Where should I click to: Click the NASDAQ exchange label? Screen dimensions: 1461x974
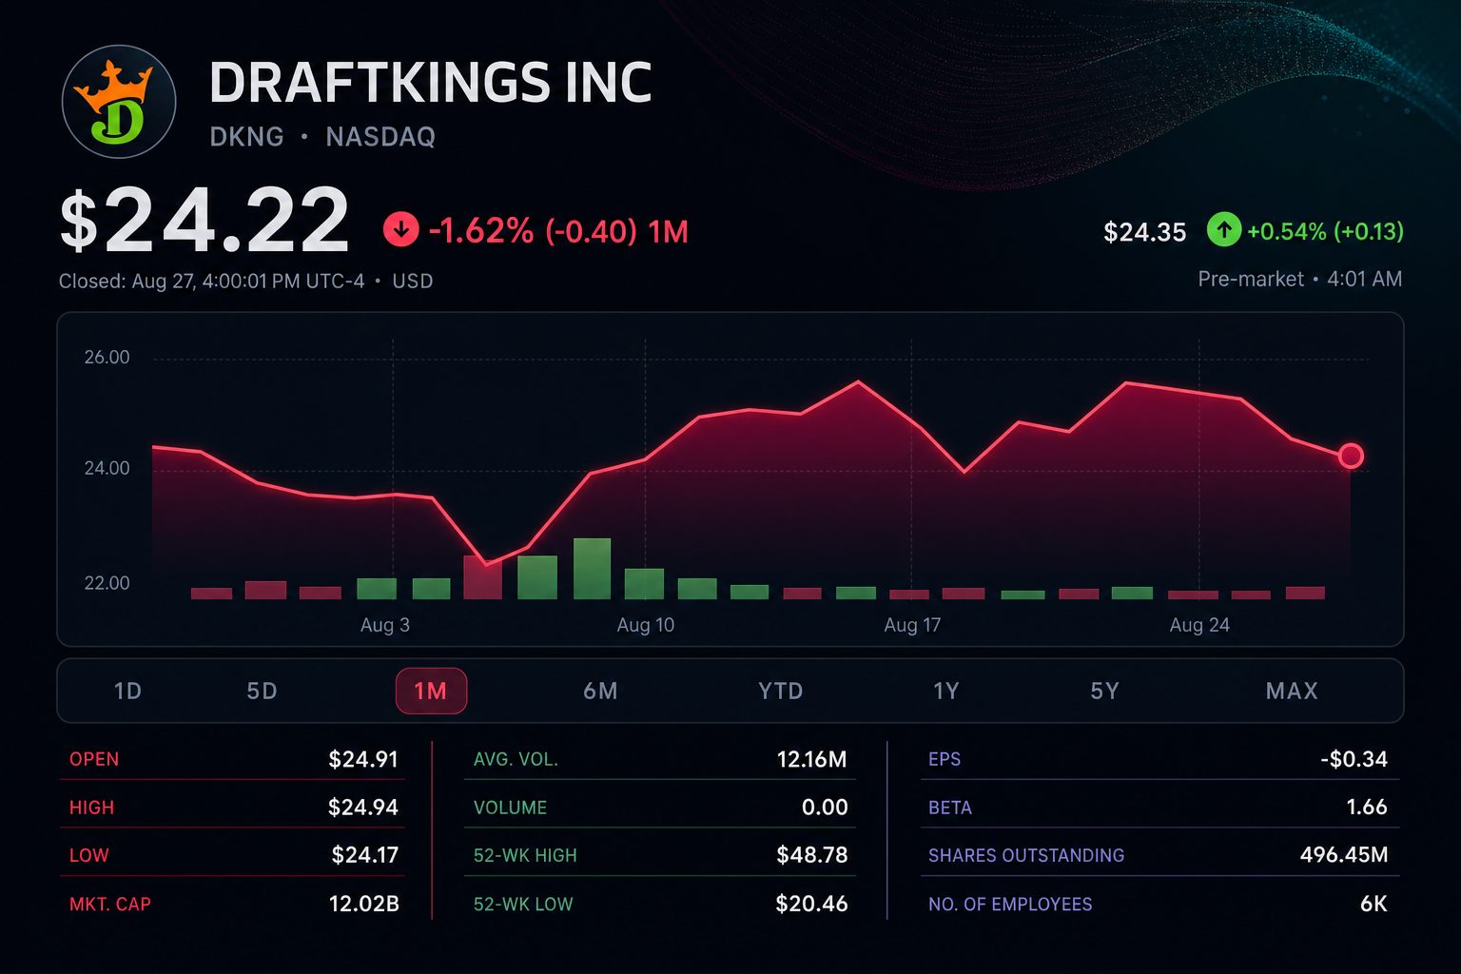(x=380, y=137)
